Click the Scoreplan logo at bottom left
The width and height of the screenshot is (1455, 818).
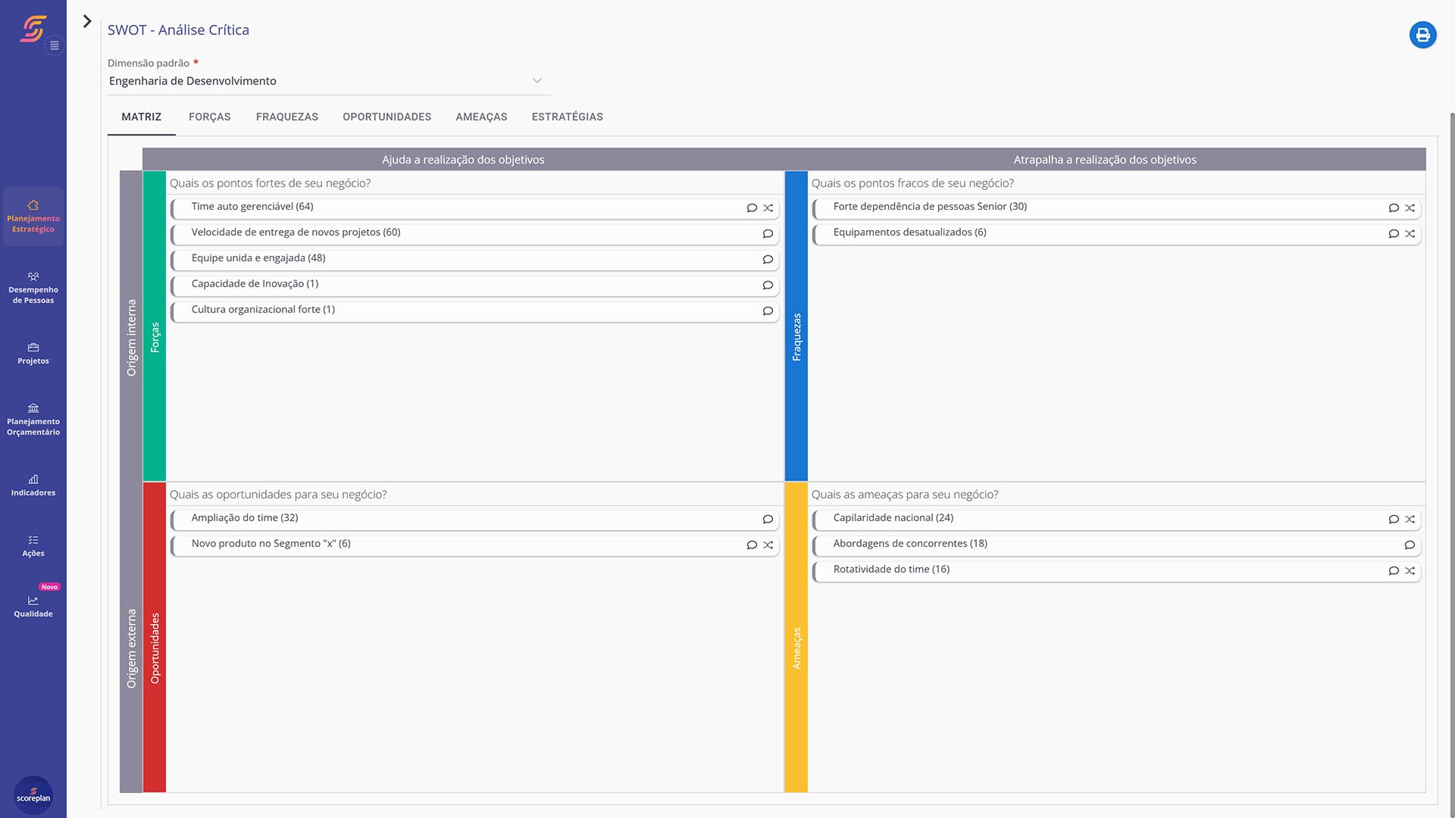33,795
